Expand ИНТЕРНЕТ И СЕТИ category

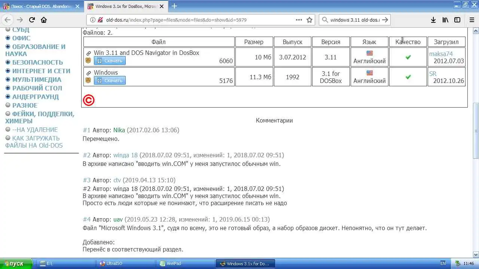click(8, 71)
